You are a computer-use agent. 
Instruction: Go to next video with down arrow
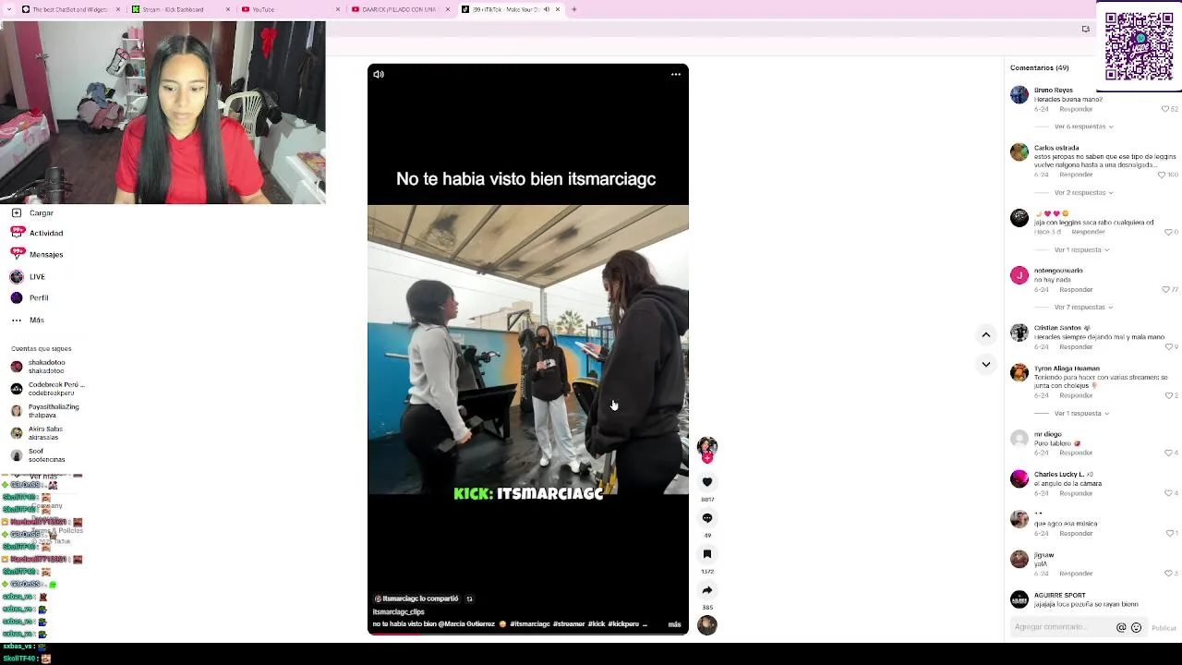[986, 365]
